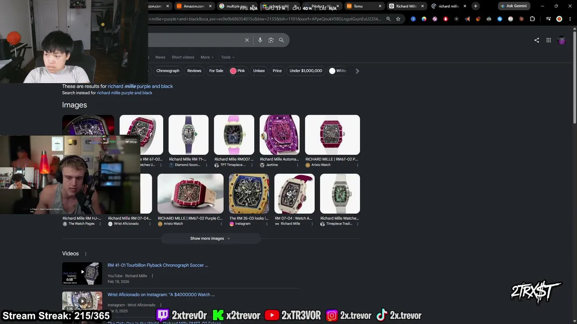
Task: Open the yellow RM 35-03 Instagram image
Action: 249,193
